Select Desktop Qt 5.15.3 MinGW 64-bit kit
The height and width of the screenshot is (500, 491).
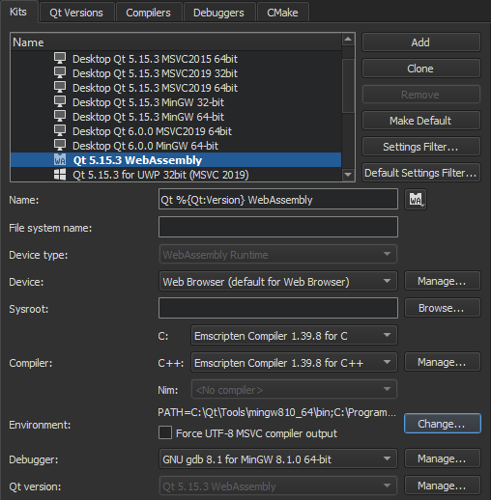pos(176,117)
